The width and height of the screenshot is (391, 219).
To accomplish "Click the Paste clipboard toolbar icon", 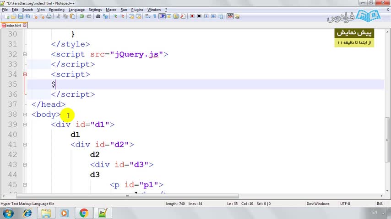I will tap(72, 16).
